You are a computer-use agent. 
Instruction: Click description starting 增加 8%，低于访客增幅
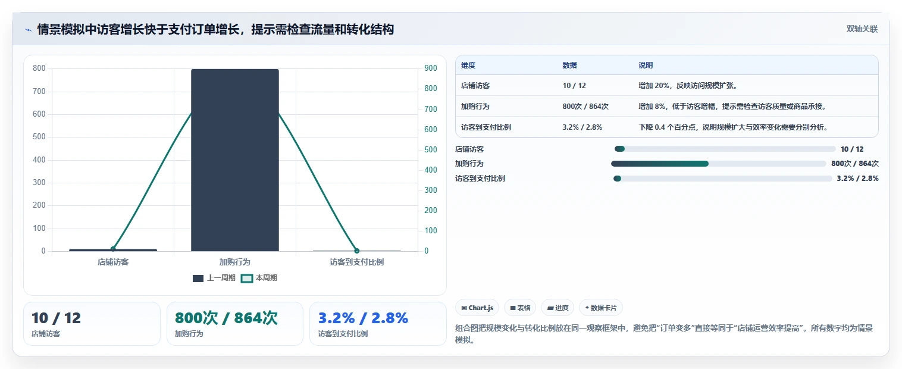pos(732,107)
